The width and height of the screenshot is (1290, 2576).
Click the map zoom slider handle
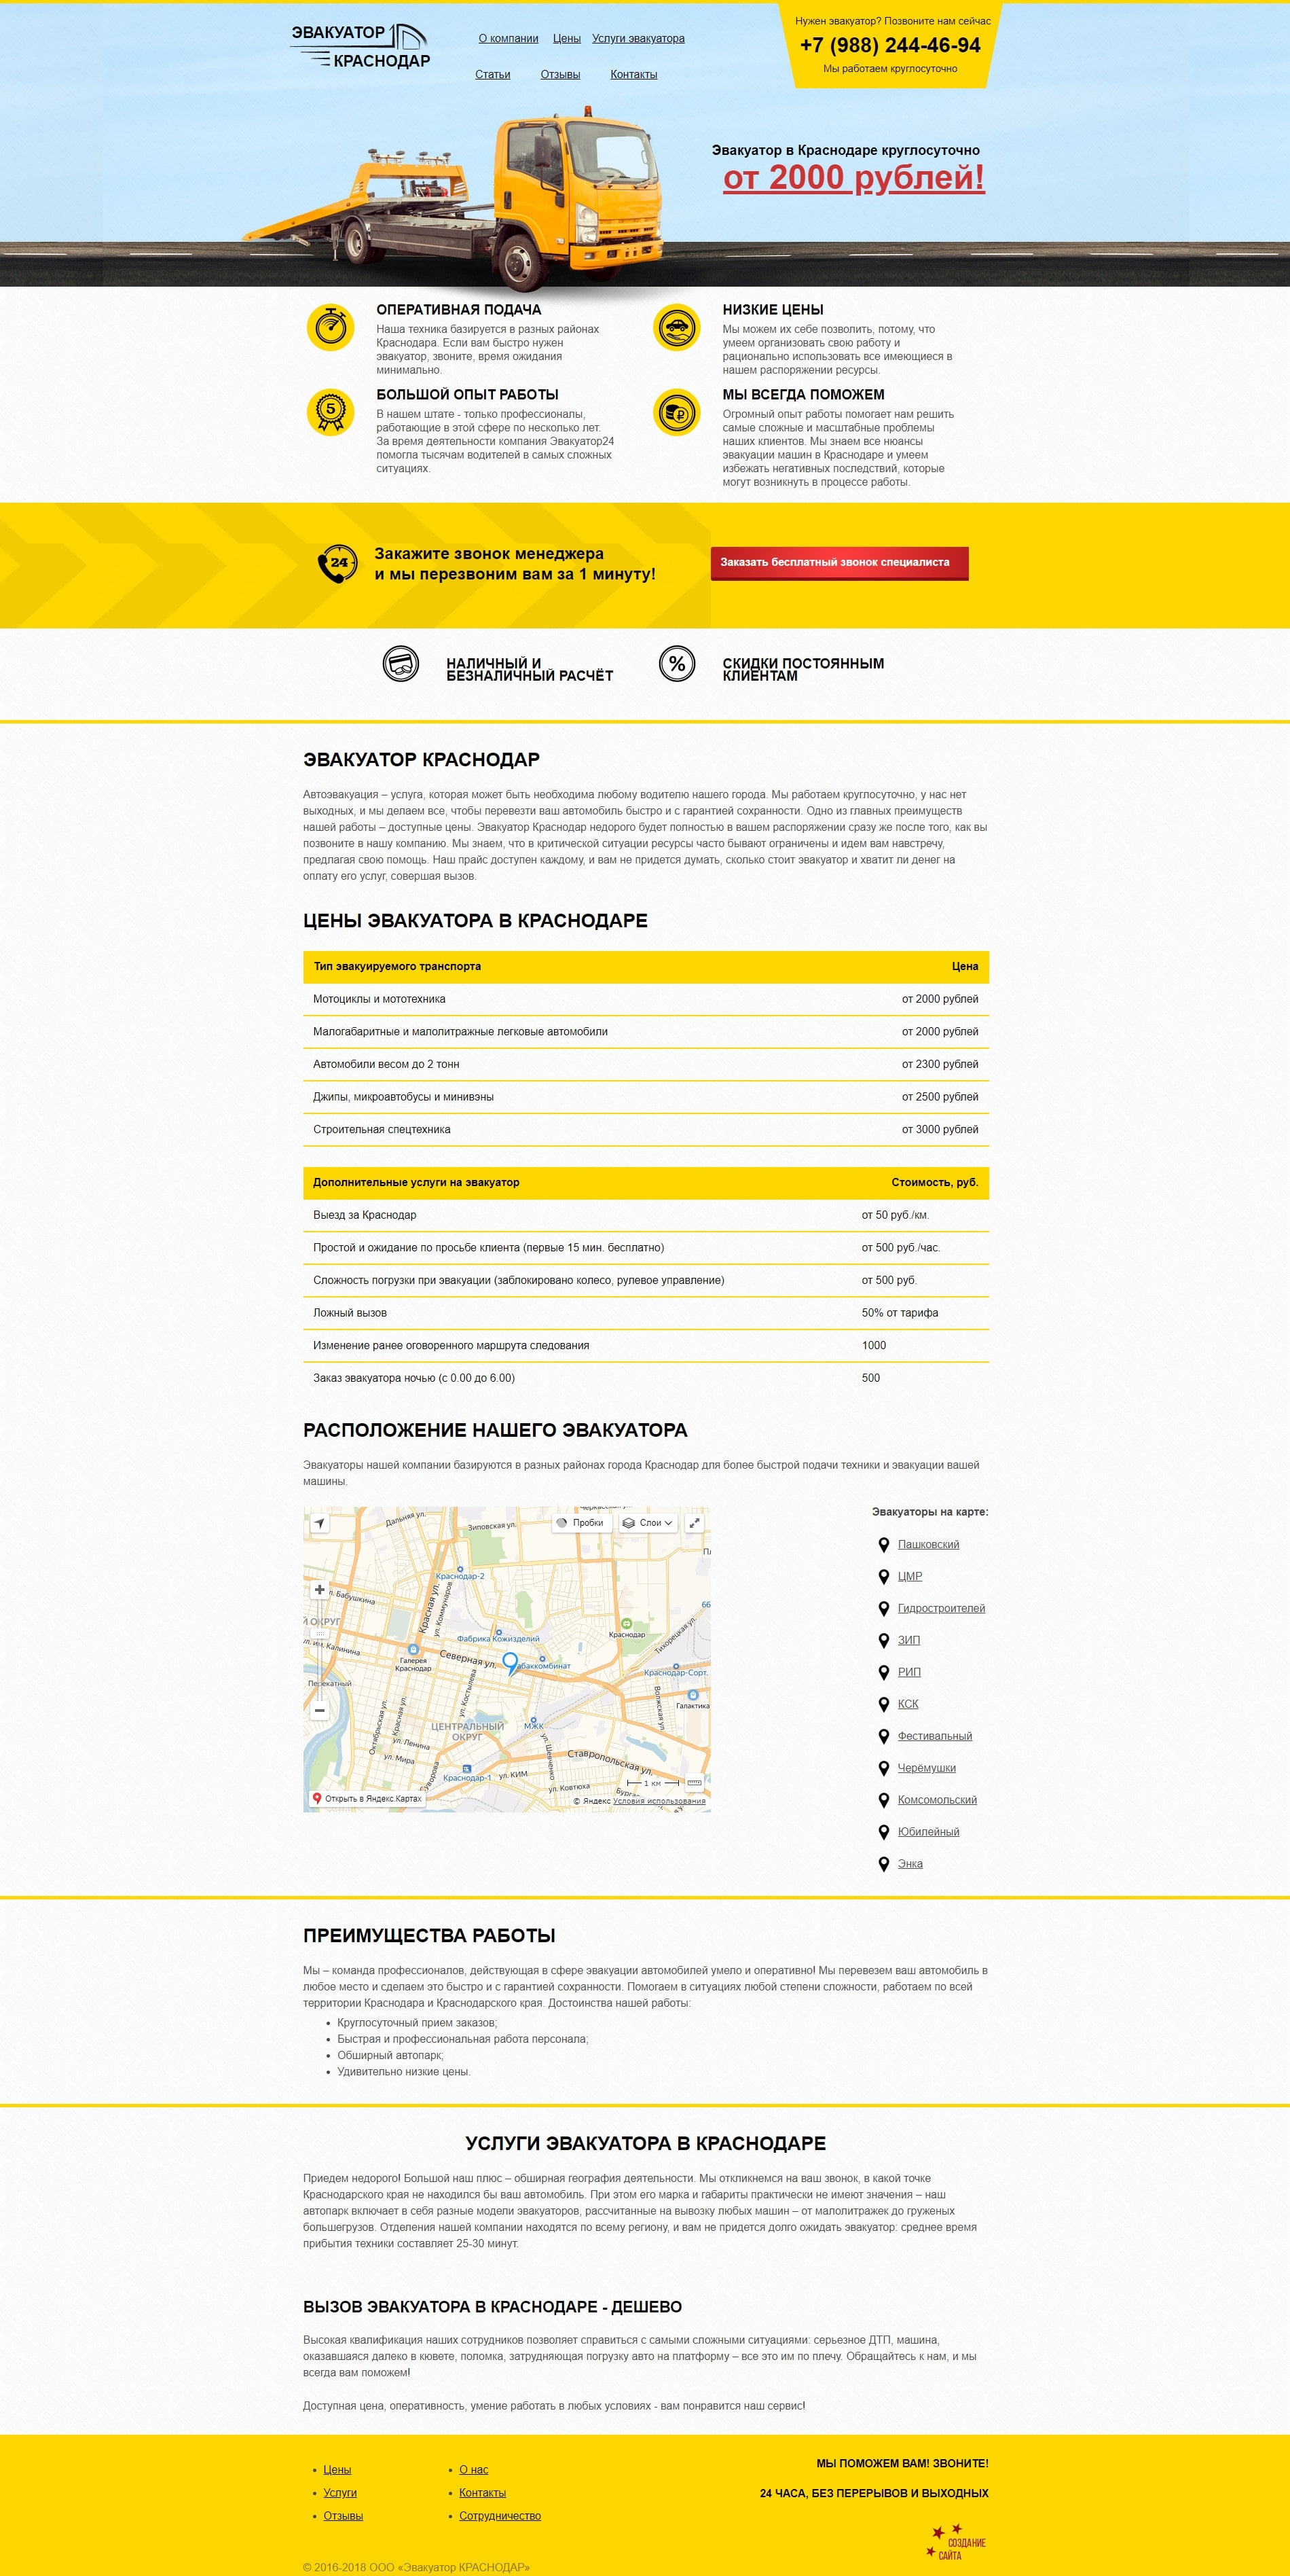(x=320, y=1634)
